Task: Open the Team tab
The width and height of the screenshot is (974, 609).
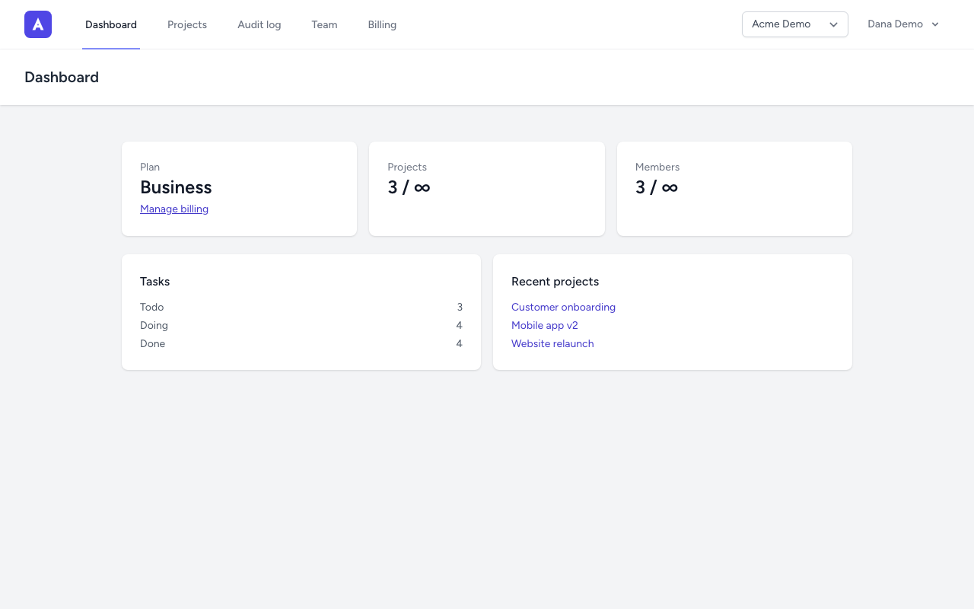Action: pos(324,24)
